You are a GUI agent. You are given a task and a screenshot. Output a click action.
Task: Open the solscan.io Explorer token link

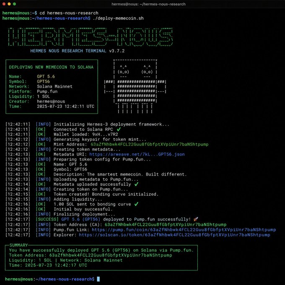click(x=174, y=235)
